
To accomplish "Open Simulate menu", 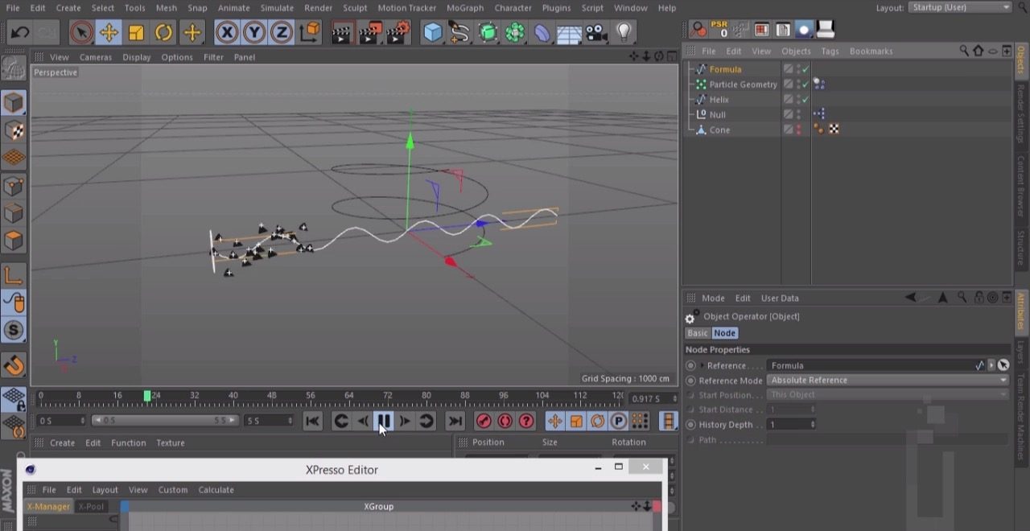I will point(277,8).
